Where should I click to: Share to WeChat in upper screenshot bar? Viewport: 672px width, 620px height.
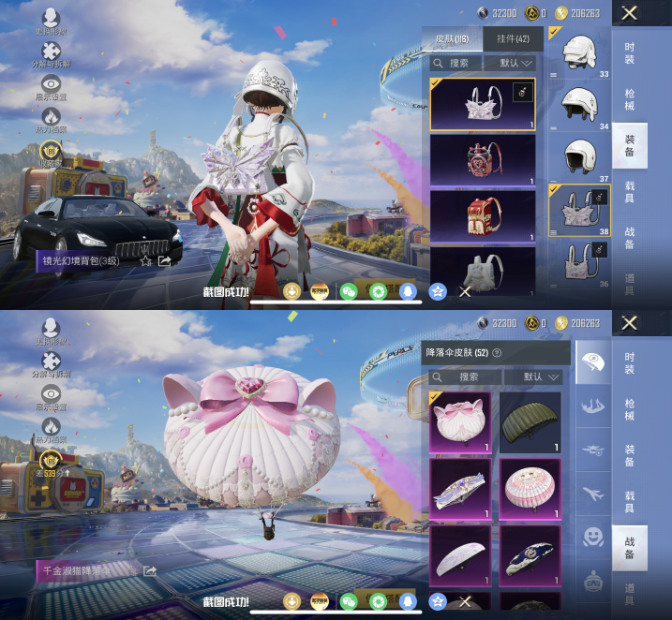tap(349, 291)
